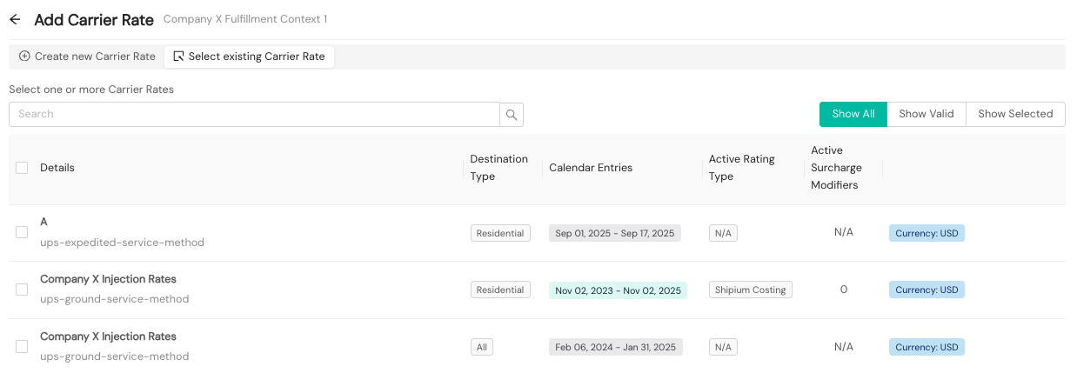The image size is (1077, 373).
Task: Click the Show All filter button
Action: [853, 114]
